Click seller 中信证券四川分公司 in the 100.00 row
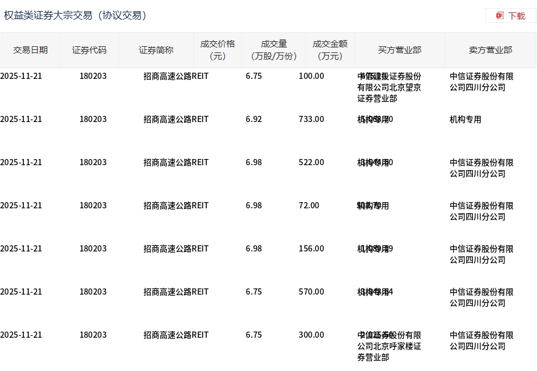 [482, 82]
